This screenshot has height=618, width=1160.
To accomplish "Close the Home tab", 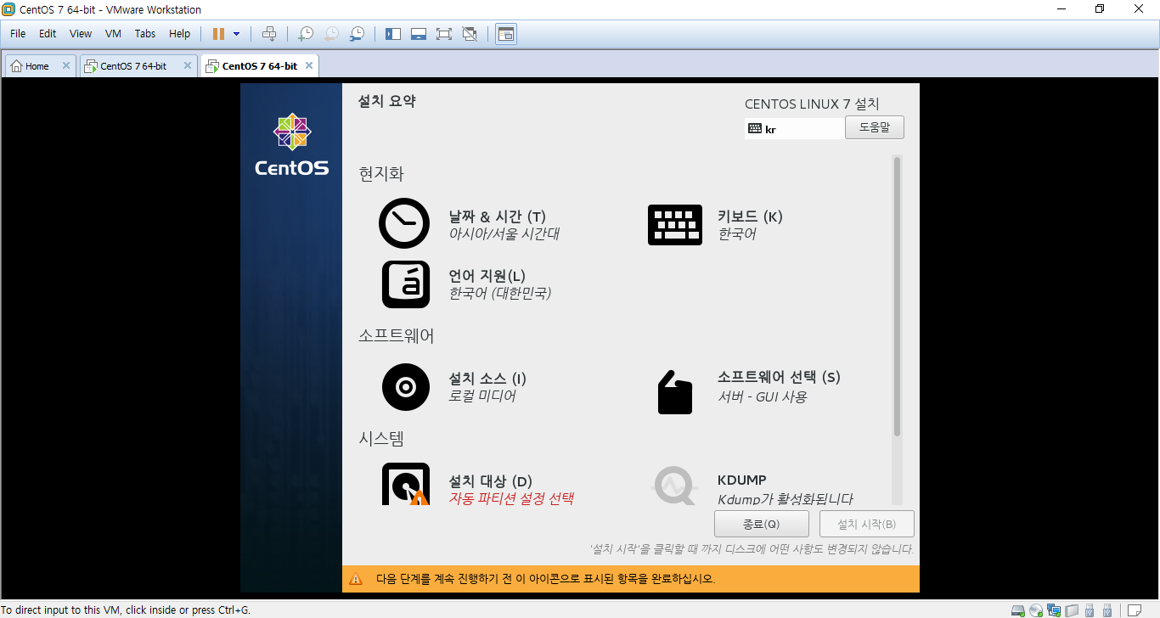I will pyautogui.click(x=65, y=65).
